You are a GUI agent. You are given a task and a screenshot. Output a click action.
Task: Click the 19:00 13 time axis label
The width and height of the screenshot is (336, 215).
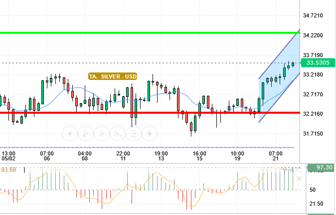pyautogui.click(x=161, y=156)
